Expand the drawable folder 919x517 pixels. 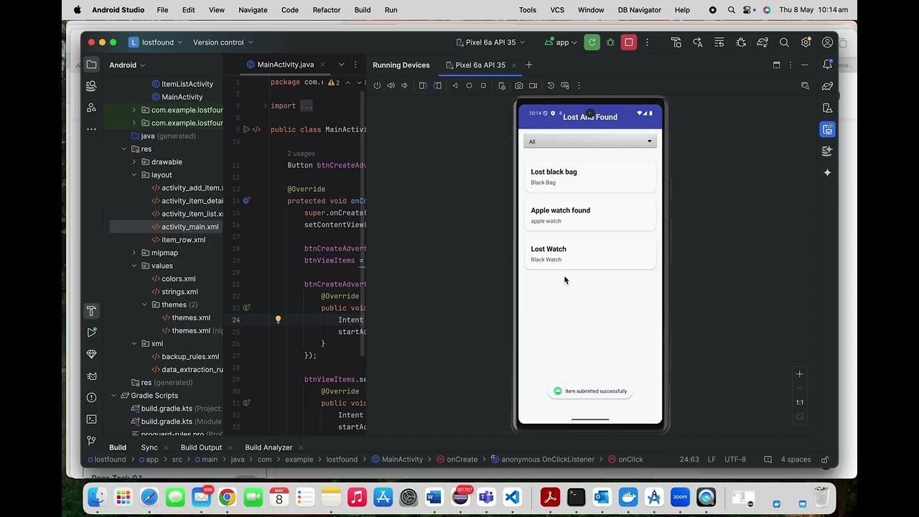[x=134, y=162]
